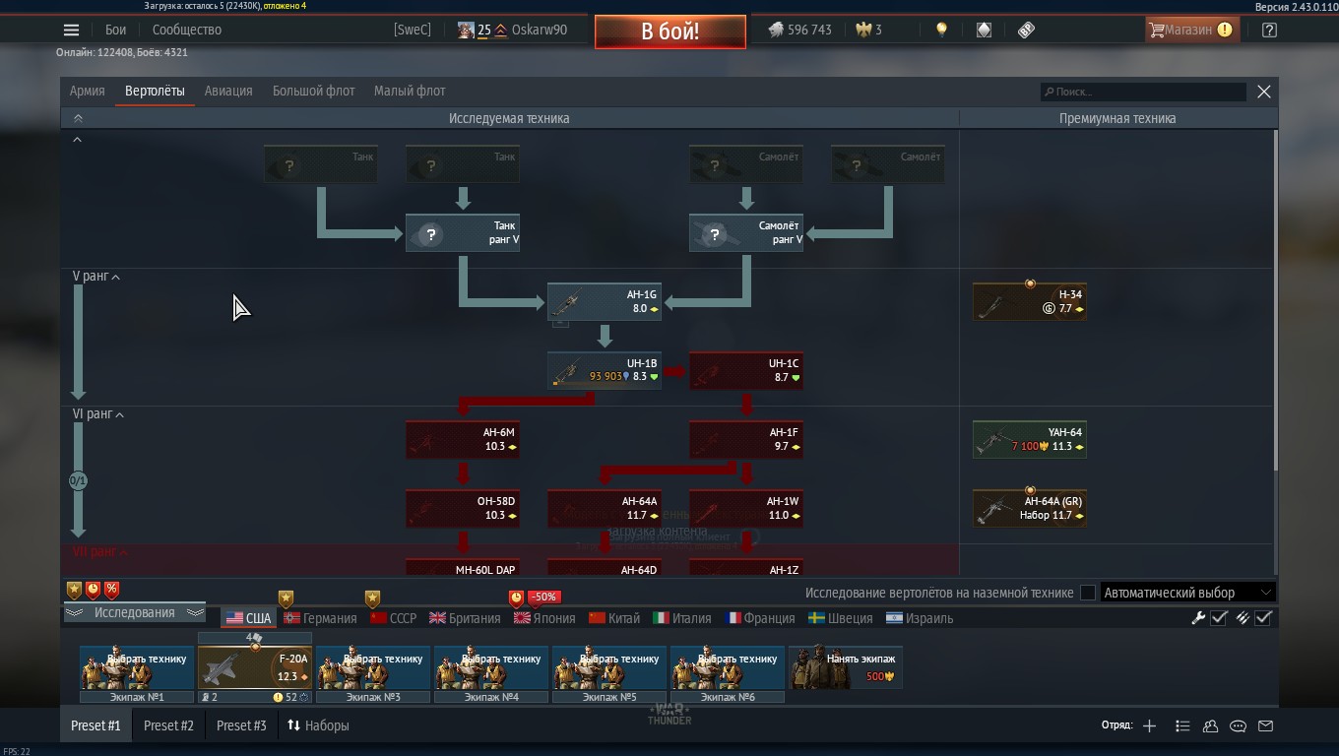
Task: Select the Британия nation
Action: point(465,618)
